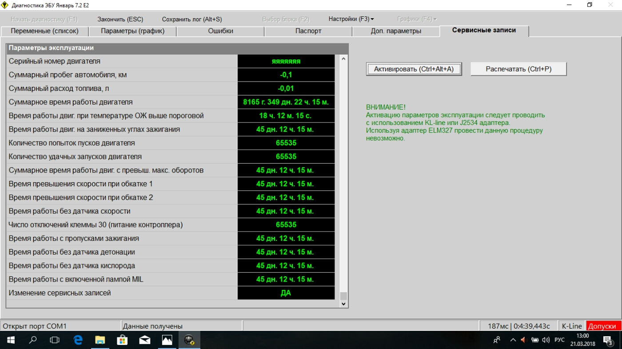Viewport: 622px width, 349px height.
Task: Select Время превышения скорости при обкатке 2
Action: point(171,197)
